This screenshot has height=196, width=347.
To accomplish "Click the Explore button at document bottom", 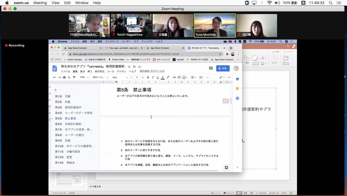I will tap(226, 167).
